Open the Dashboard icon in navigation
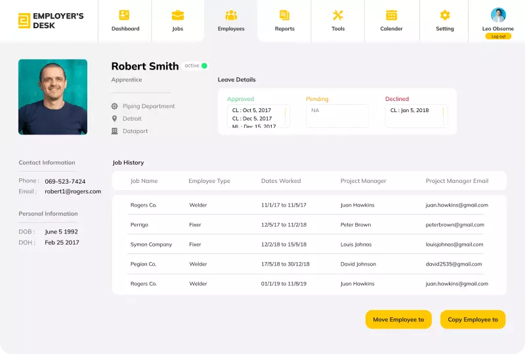Screen dimensions: 525x354 click(125, 15)
